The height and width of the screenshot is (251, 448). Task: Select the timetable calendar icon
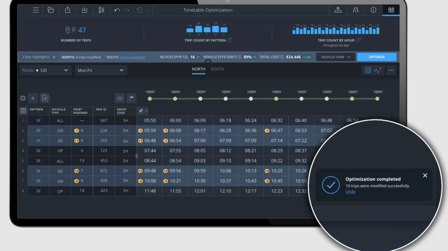pyautogui.click(x=391, y=10)
